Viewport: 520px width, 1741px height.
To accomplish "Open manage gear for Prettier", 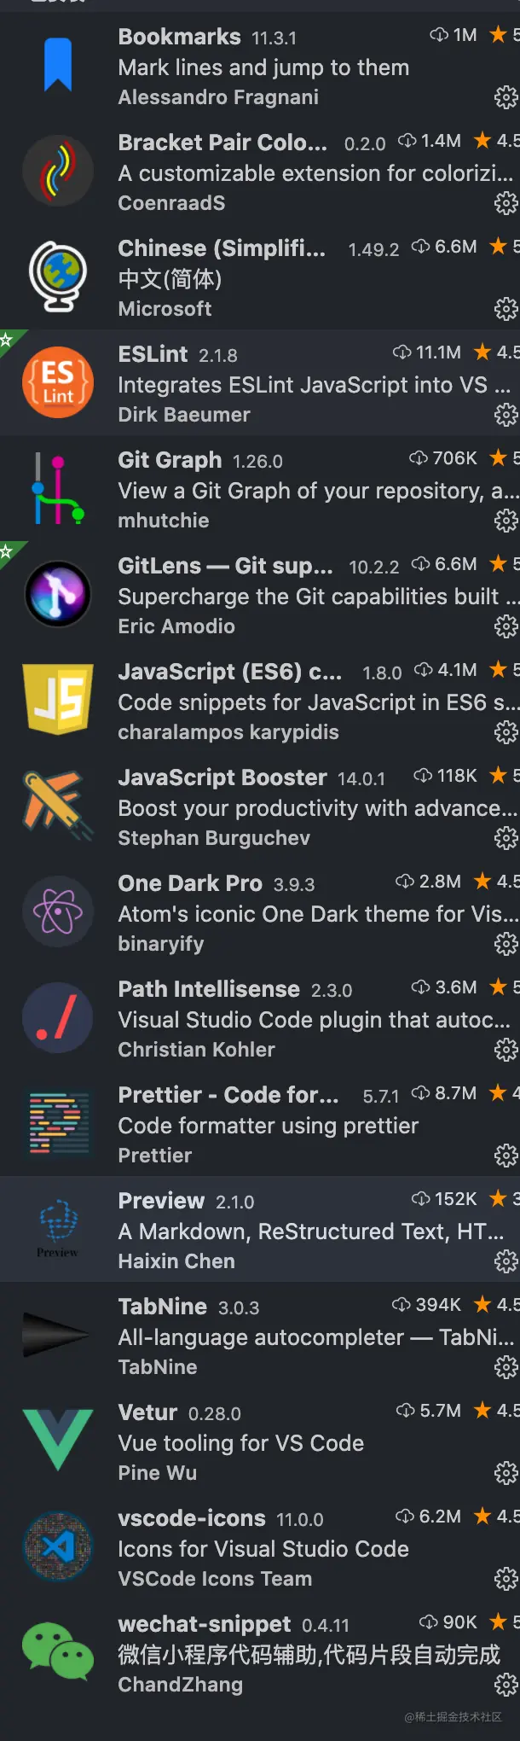I will click(506, 1156).
